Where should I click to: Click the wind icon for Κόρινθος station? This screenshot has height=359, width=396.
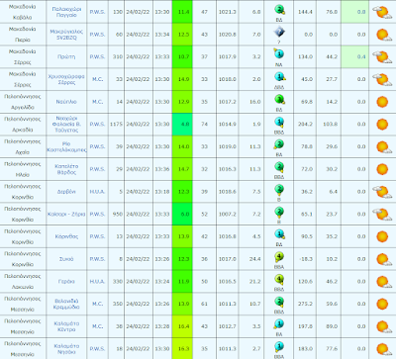pos(279,234)
